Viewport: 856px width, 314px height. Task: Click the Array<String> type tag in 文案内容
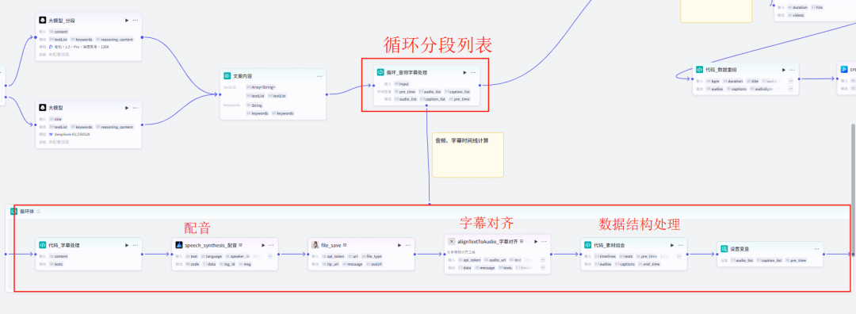[x=262, y=87]
